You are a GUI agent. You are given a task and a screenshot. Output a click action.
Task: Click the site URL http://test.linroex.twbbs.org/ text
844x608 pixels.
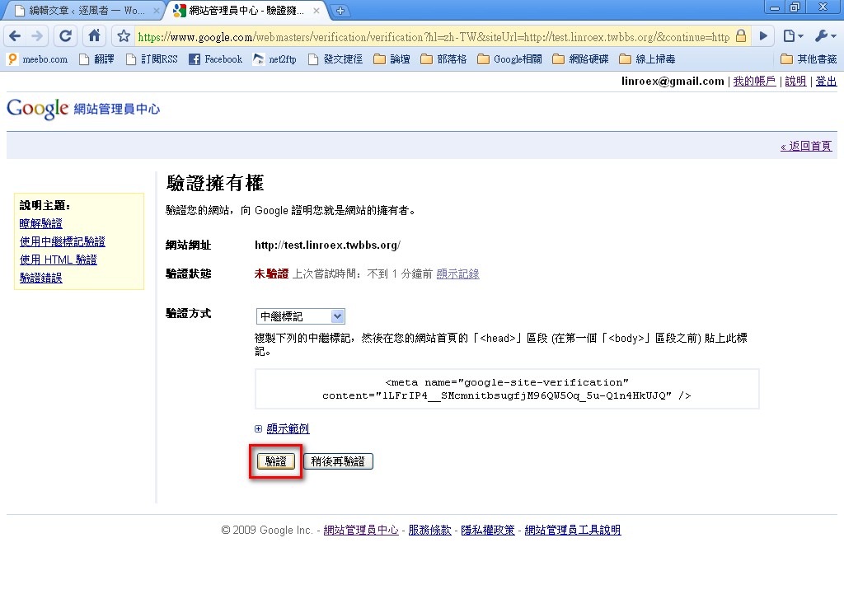click(x=328, y=246)
